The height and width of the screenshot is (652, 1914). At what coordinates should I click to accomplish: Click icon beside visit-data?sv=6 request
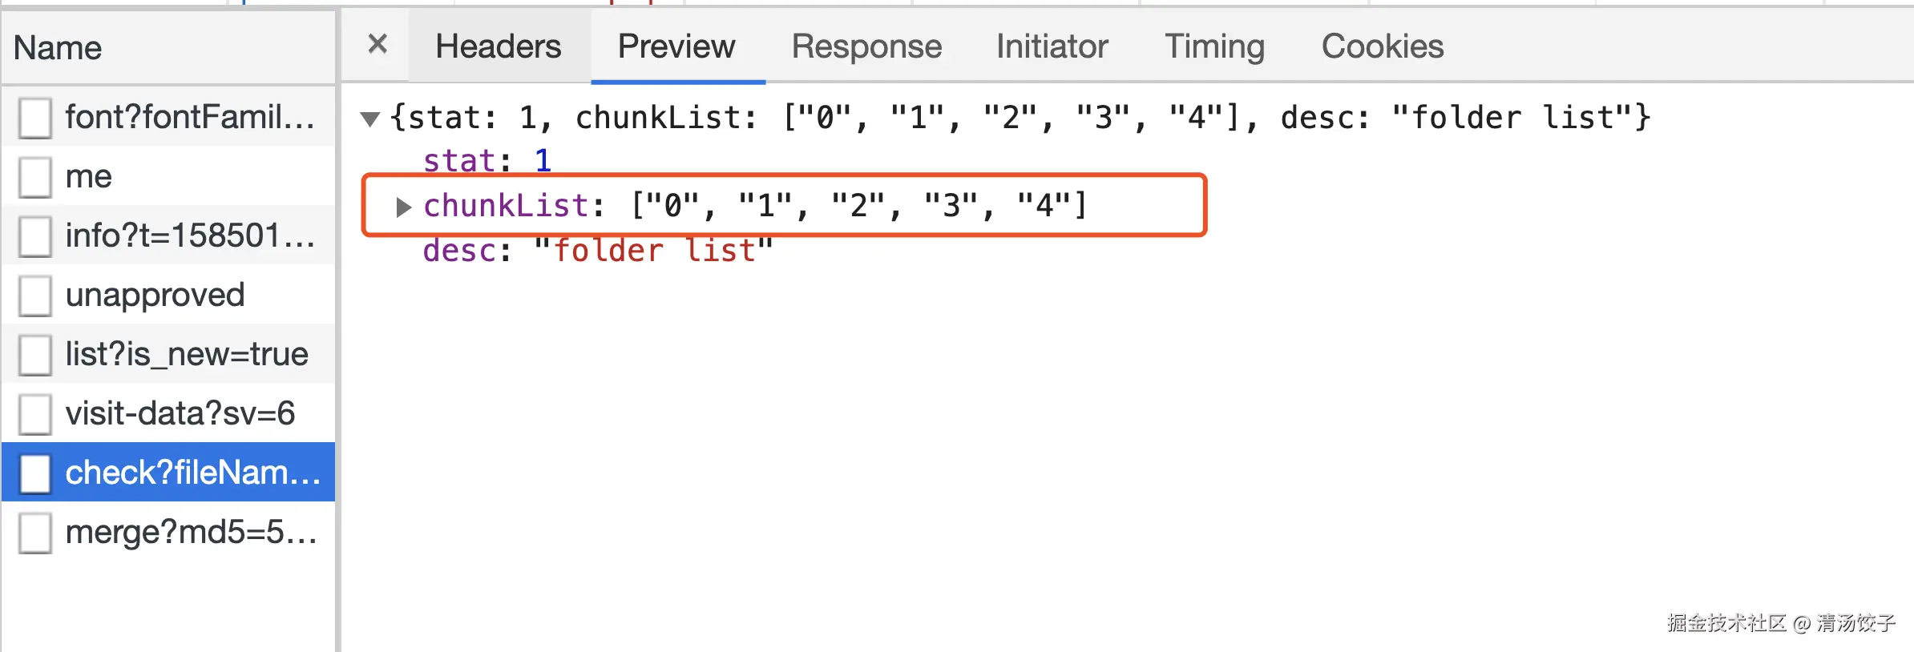(x=35, y=414)
